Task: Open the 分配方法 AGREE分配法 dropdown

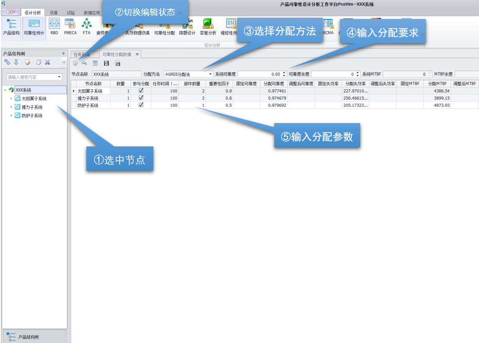Action: (210, 74)
